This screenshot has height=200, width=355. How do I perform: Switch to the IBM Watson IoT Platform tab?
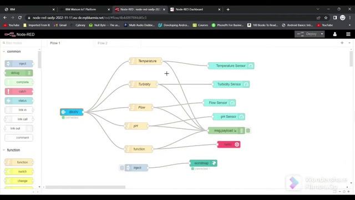coord(84,9)
